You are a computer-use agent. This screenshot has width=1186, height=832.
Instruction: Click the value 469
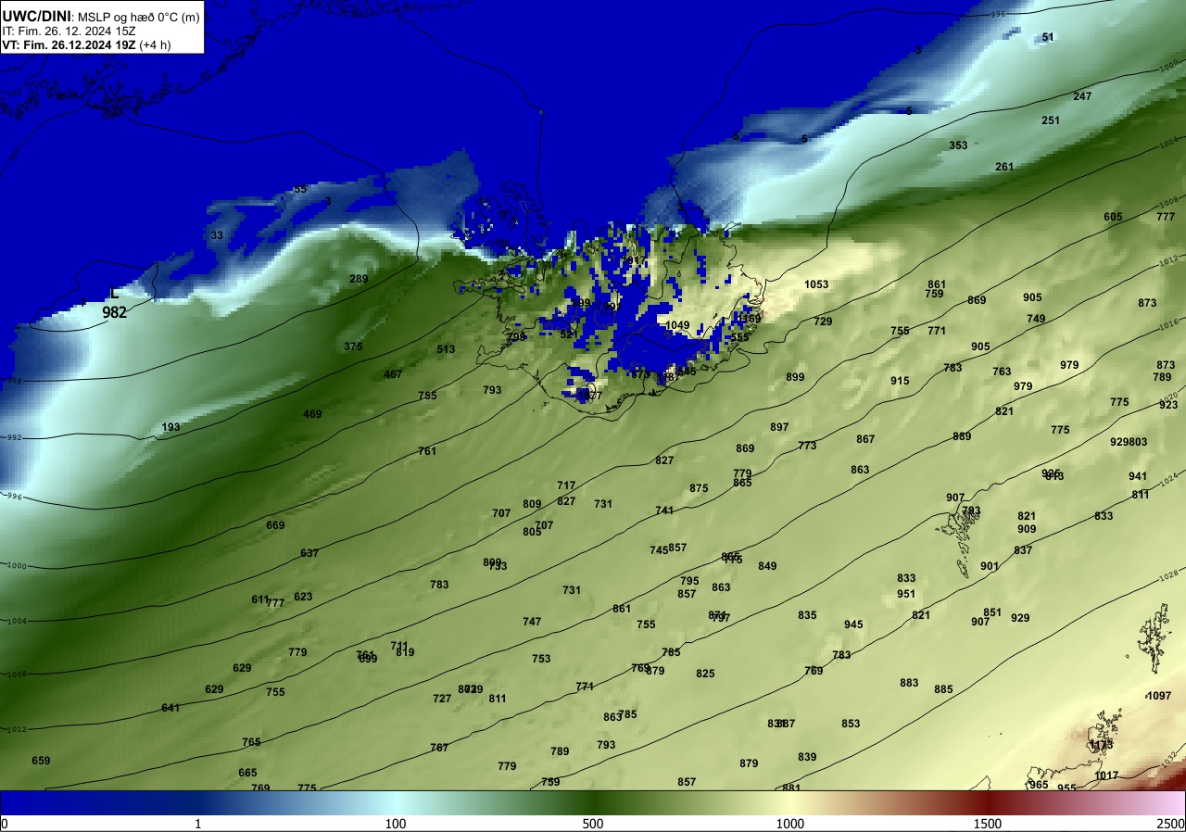[x=312, y=414]
